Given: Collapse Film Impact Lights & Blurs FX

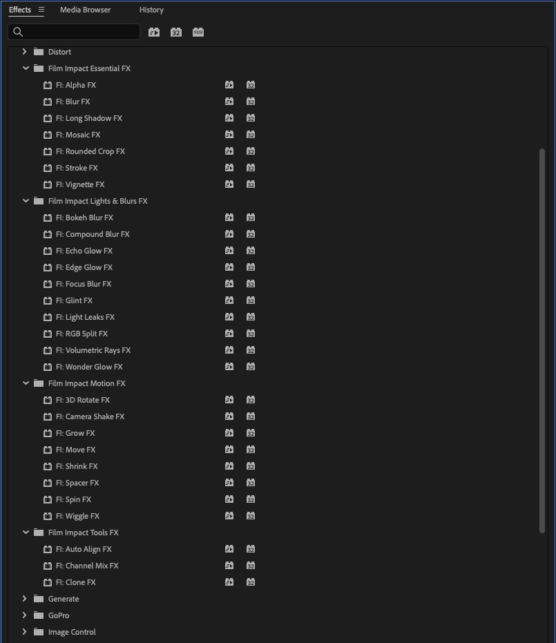Looking at the screenshot, I should pos(26,201).
